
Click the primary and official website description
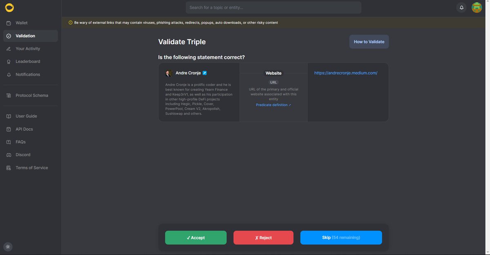point(274,94)
